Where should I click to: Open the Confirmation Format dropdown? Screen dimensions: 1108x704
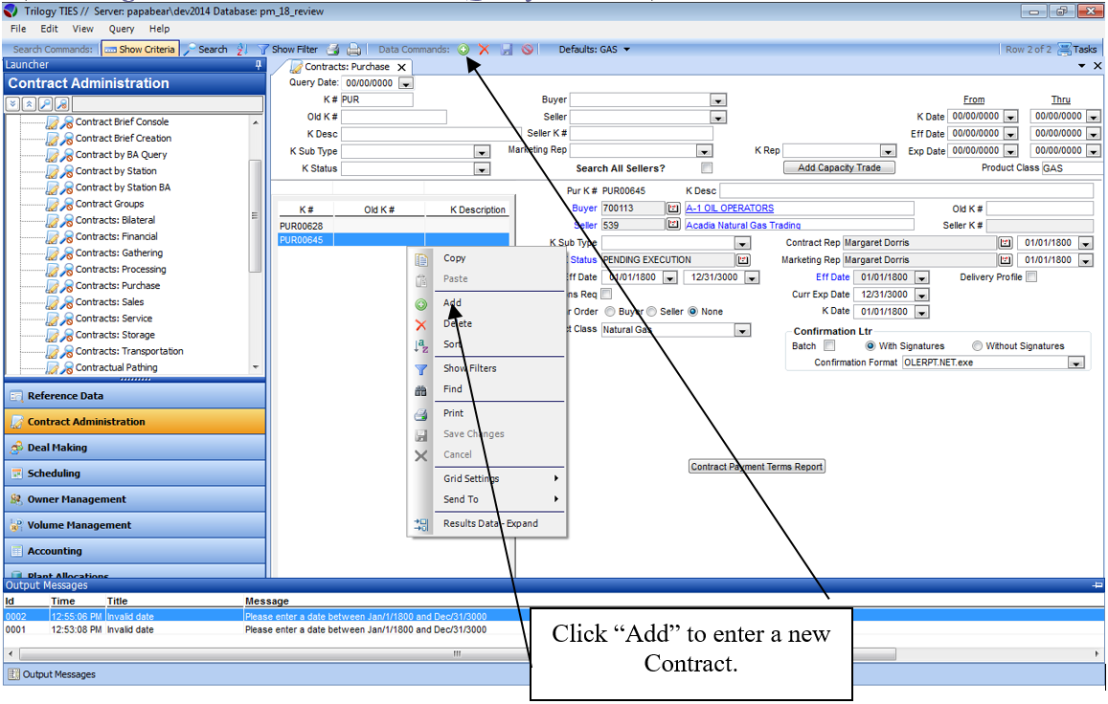[x=1076, y=363]
